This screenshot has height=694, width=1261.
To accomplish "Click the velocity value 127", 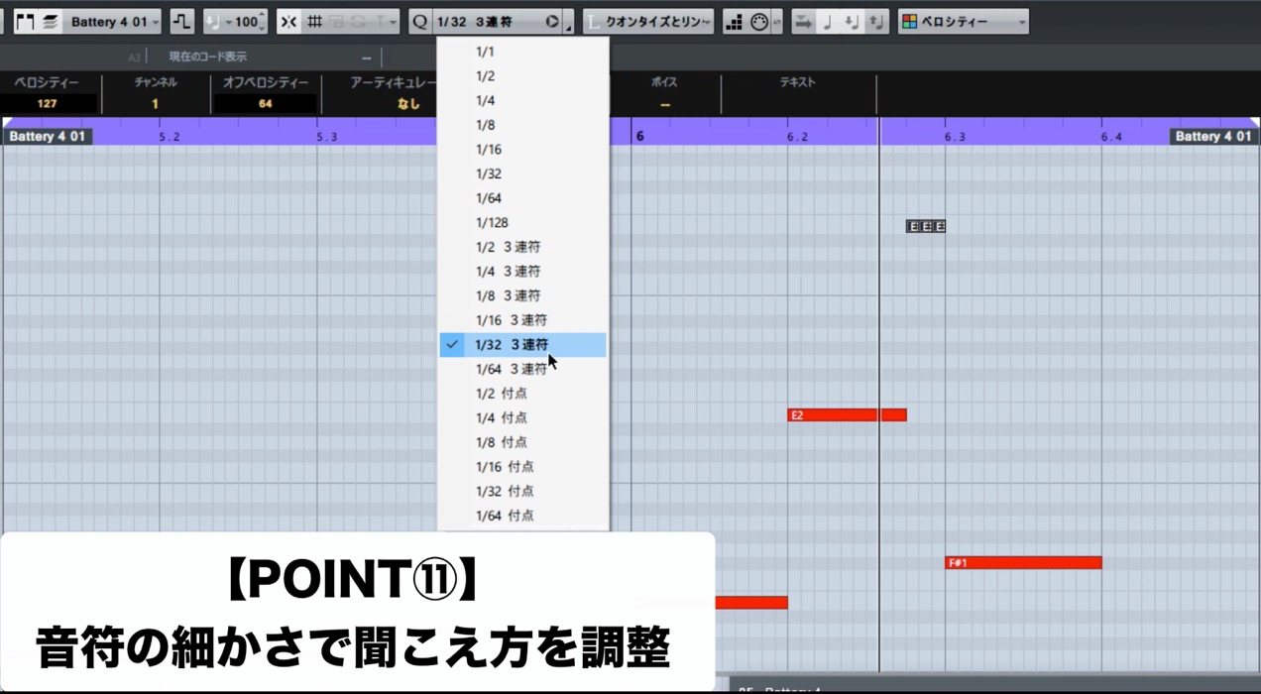I will point(48,103).
